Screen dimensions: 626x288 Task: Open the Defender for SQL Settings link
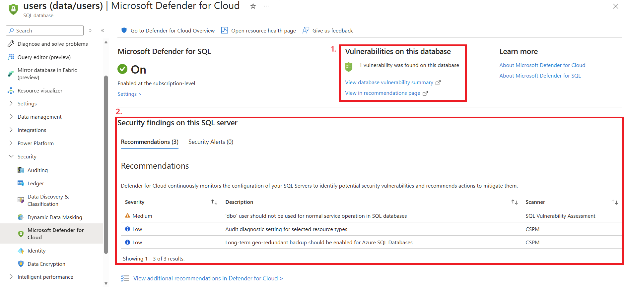129,94
